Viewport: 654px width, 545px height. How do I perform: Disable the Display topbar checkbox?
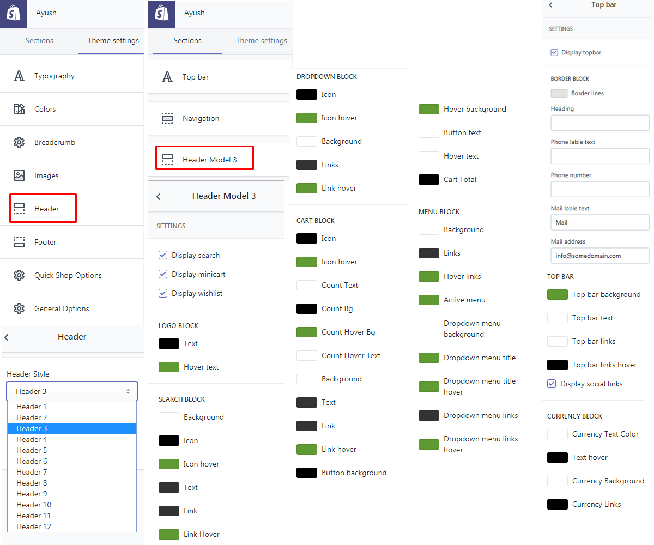point(554,52)
